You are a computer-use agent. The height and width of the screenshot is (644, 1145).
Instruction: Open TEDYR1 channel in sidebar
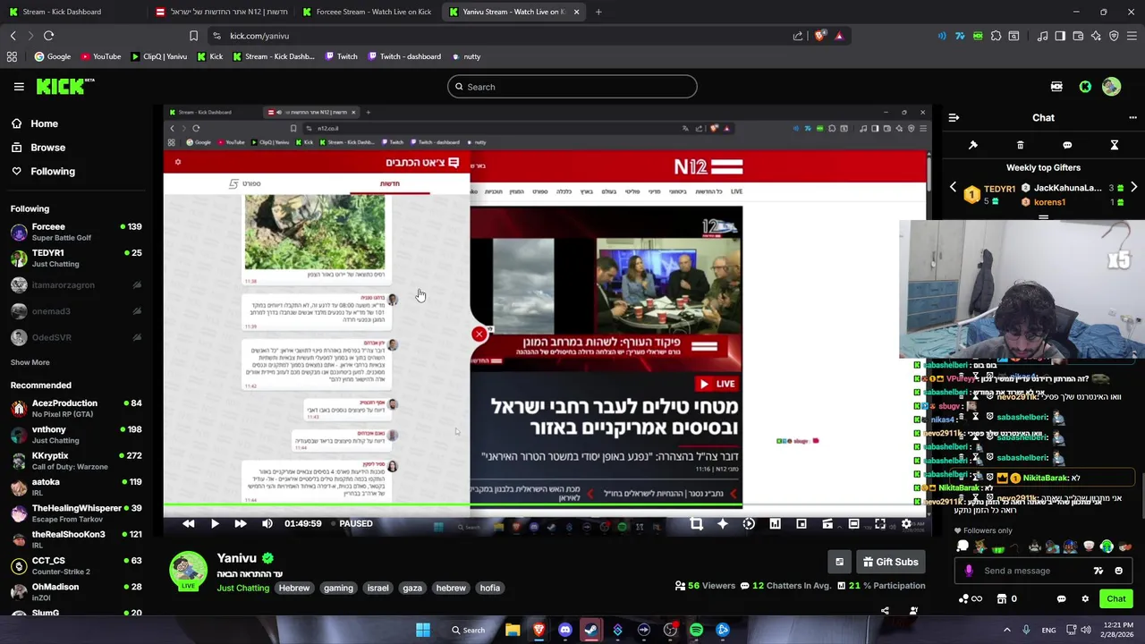click(75, 258)
